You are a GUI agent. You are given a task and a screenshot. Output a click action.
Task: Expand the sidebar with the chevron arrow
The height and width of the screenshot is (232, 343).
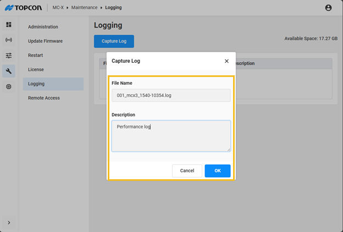[9, 223]
